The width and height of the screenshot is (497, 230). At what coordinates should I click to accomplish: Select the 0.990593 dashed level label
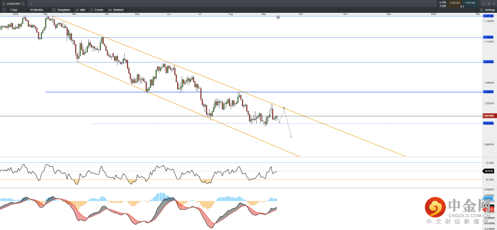[x=488, y=124]
